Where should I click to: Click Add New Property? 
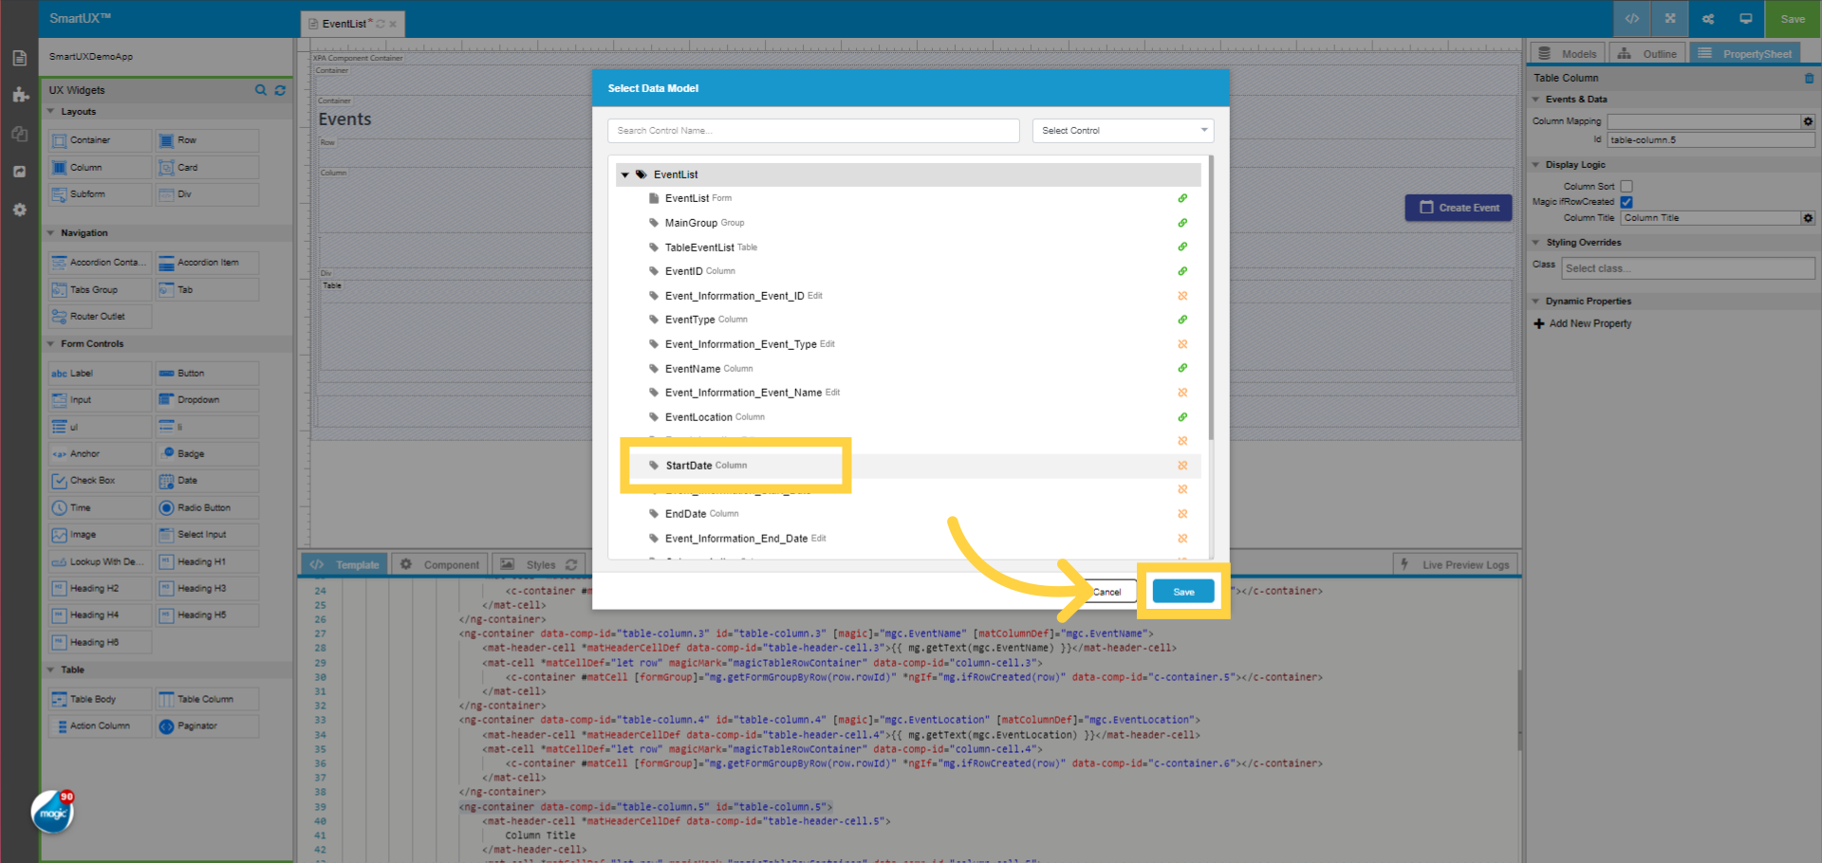coord(1583,324)
